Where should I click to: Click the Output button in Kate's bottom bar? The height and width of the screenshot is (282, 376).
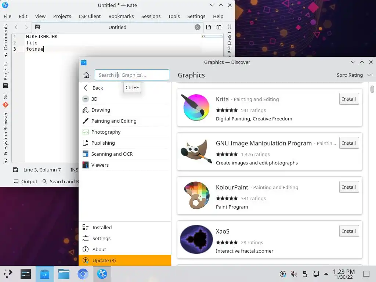pos(26,181)
